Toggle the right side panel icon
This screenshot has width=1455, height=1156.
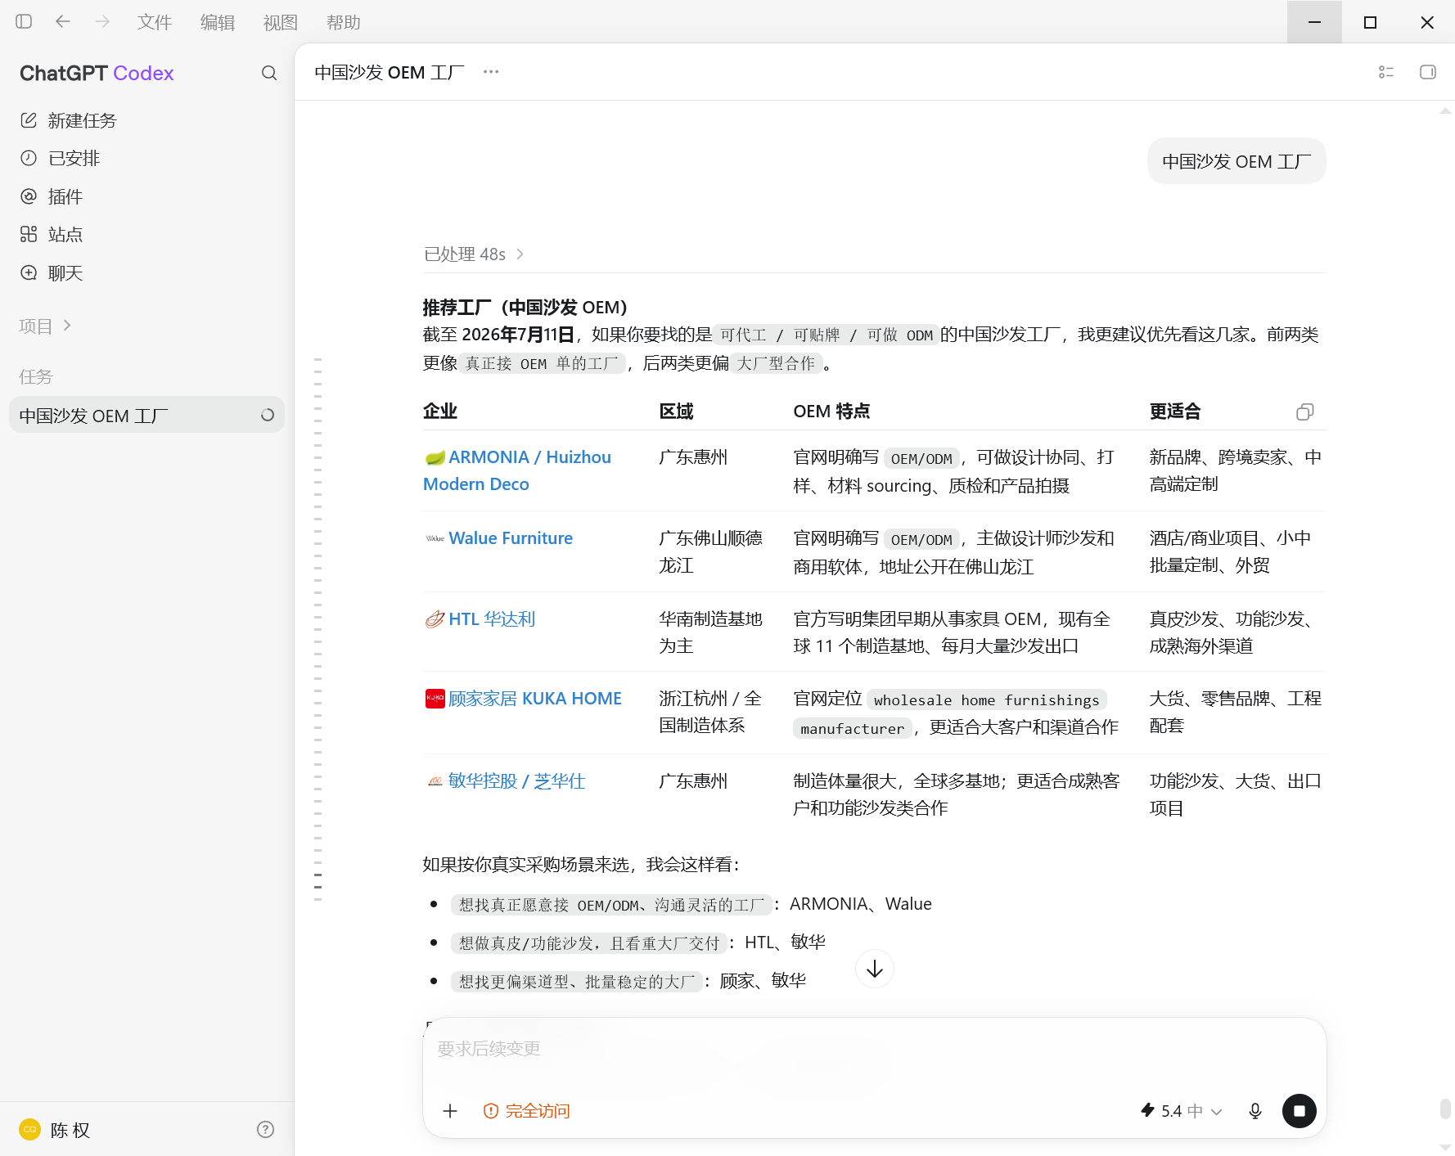pyautogui.click(x=1428, y=72)
